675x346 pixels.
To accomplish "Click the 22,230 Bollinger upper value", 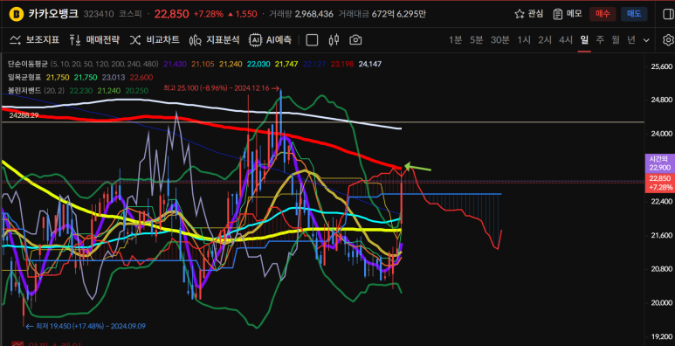I will (x=80, y=91).
